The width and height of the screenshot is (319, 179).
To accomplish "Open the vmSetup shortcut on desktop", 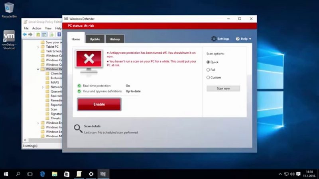I will tap(9, 40).
